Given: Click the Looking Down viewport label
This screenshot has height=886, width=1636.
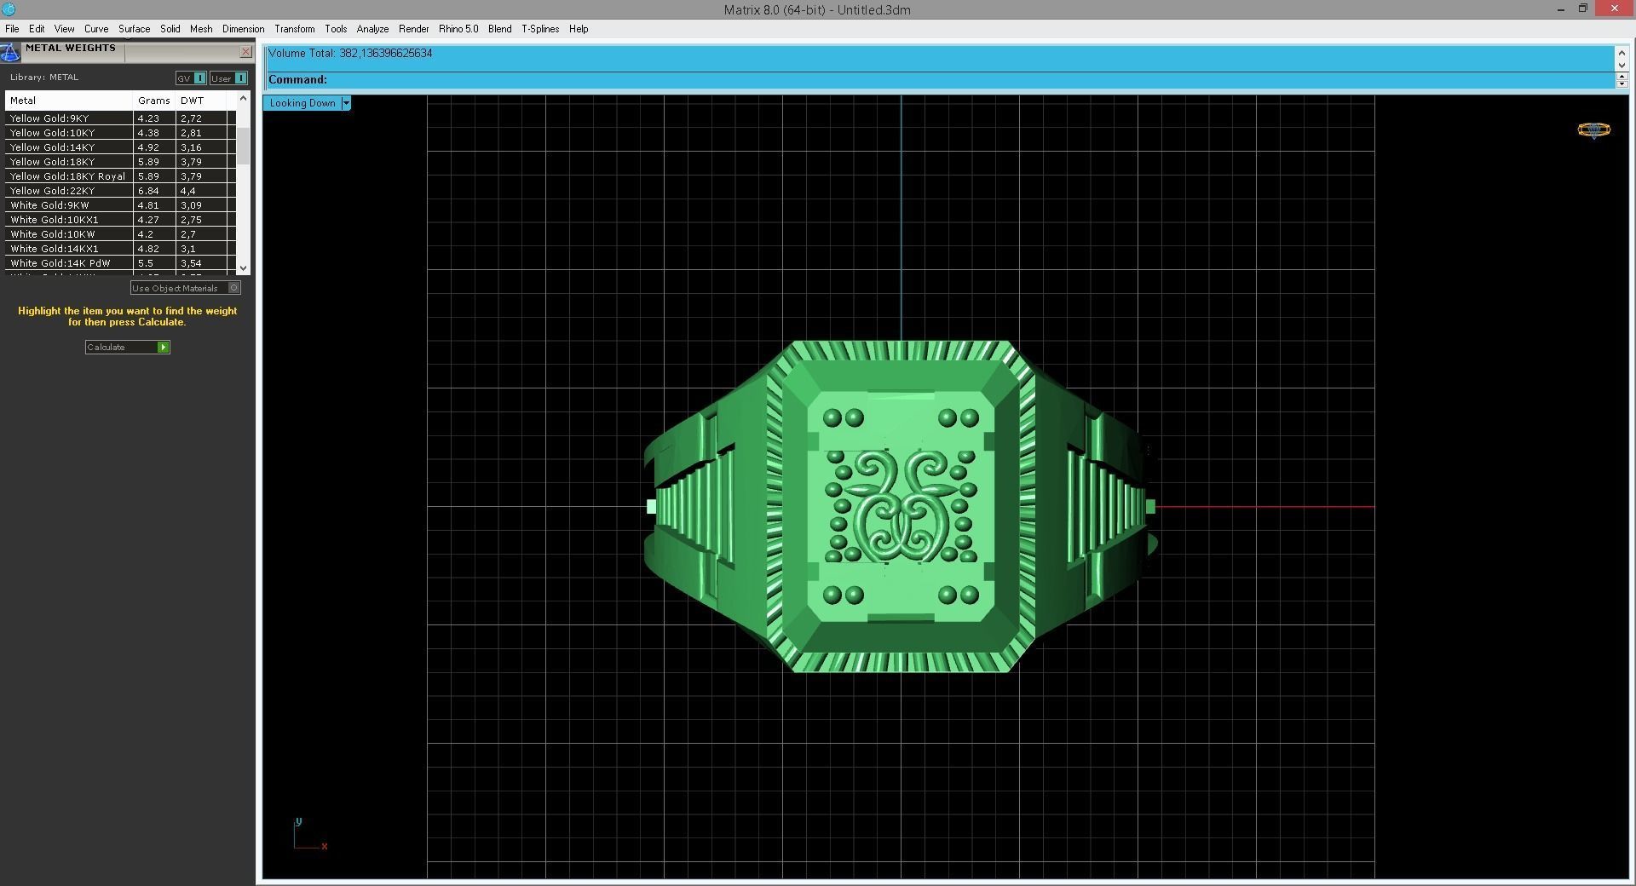Looking at the screenshot, I should point(302,103).
